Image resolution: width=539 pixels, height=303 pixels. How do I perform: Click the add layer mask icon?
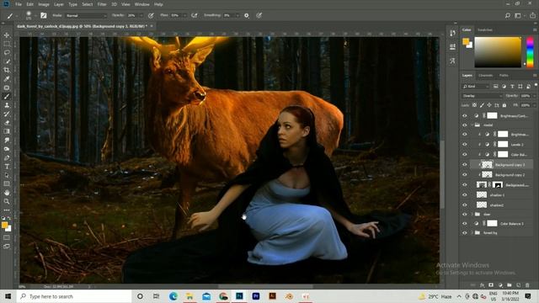(x=491, y=285)
